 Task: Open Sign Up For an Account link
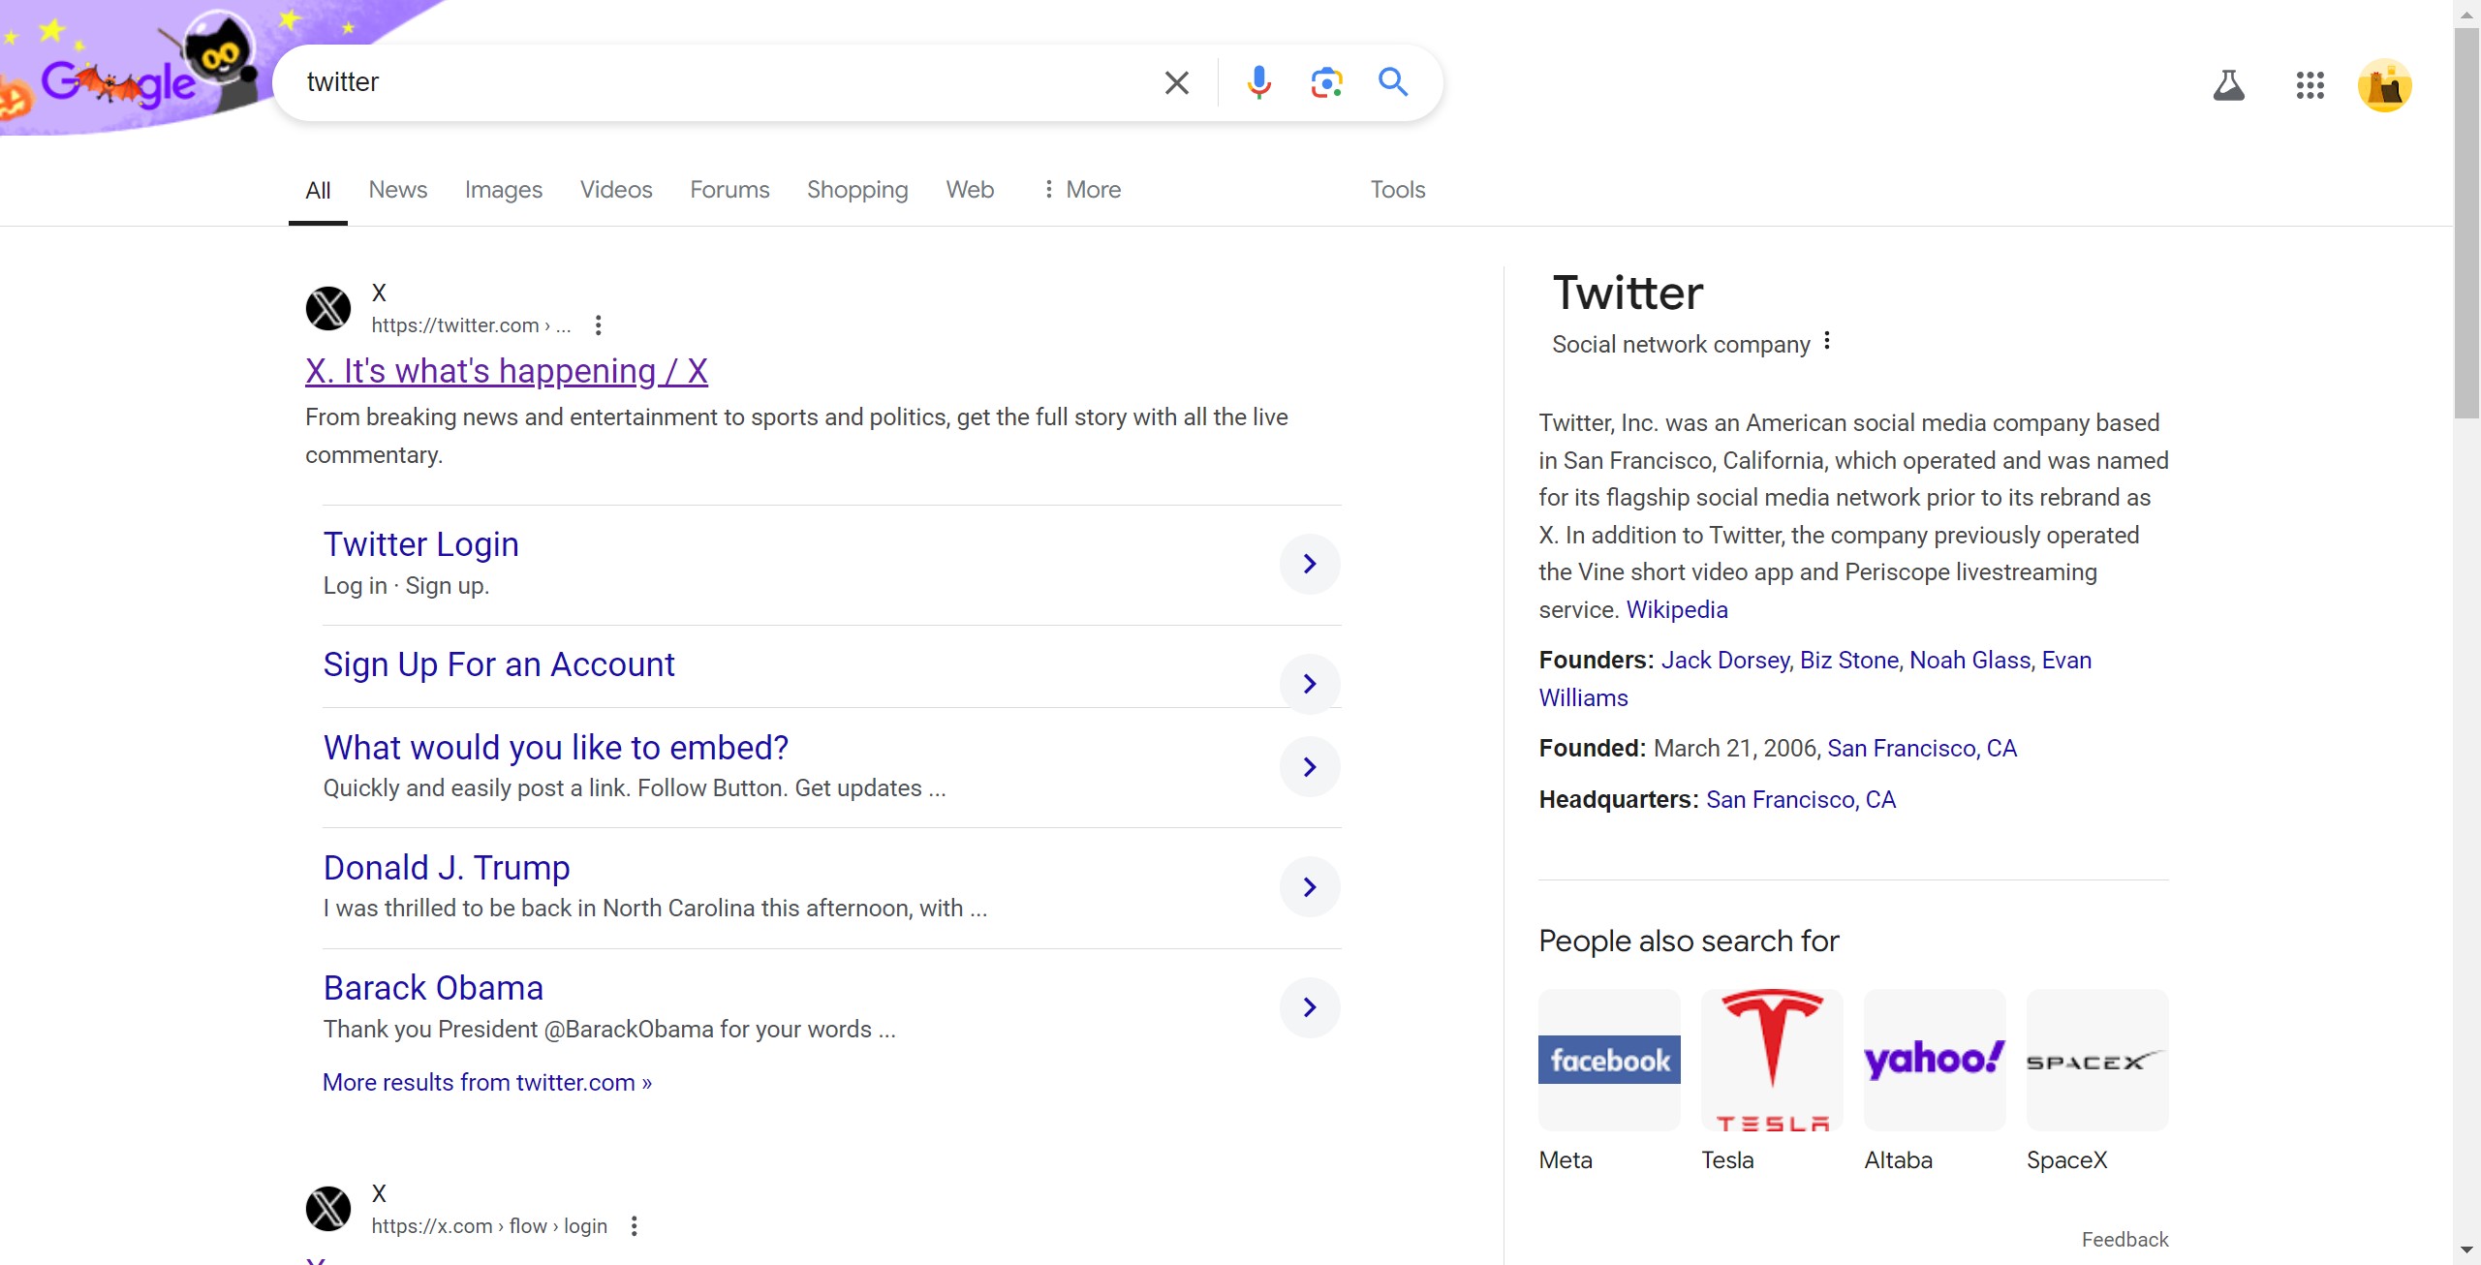[499, 664]
